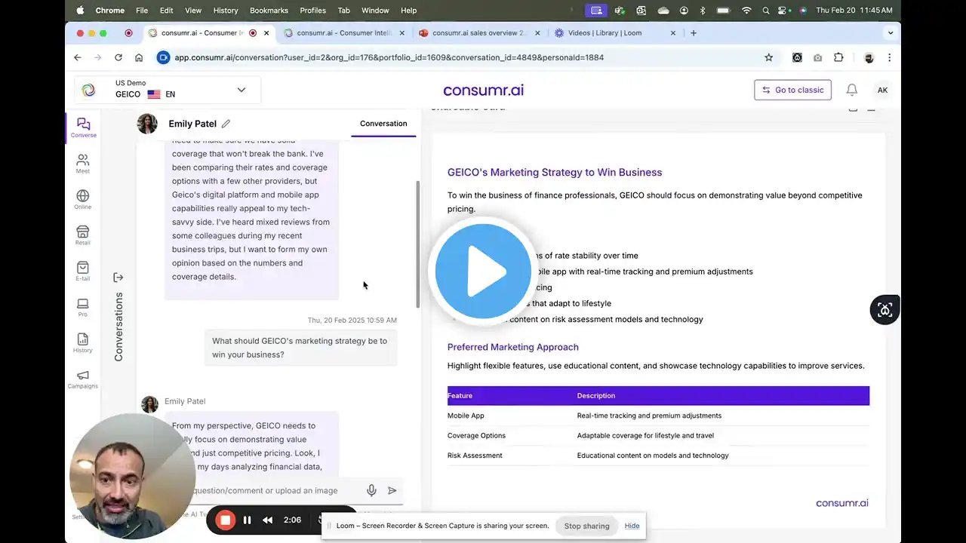The width and height of the screenshot is (966, 543).
Task: Switch to the Conversation tab
Action: (383, 124)
